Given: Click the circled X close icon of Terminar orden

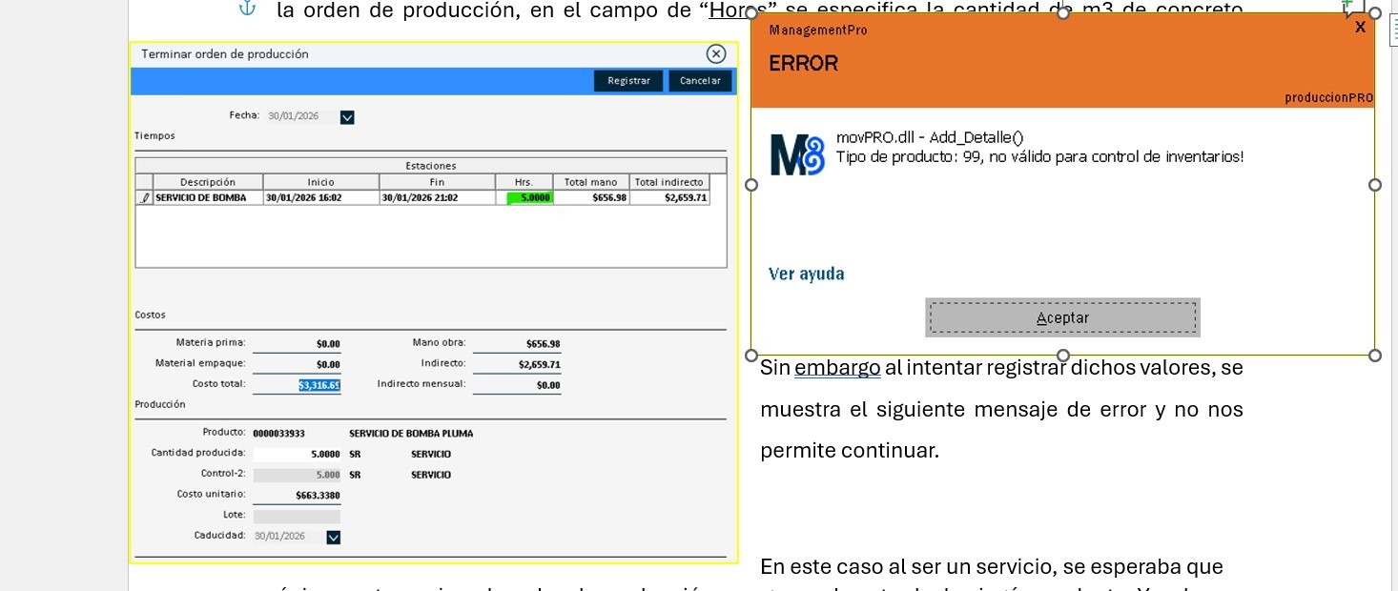Looking at the screenshot, I should click(716, 54).
